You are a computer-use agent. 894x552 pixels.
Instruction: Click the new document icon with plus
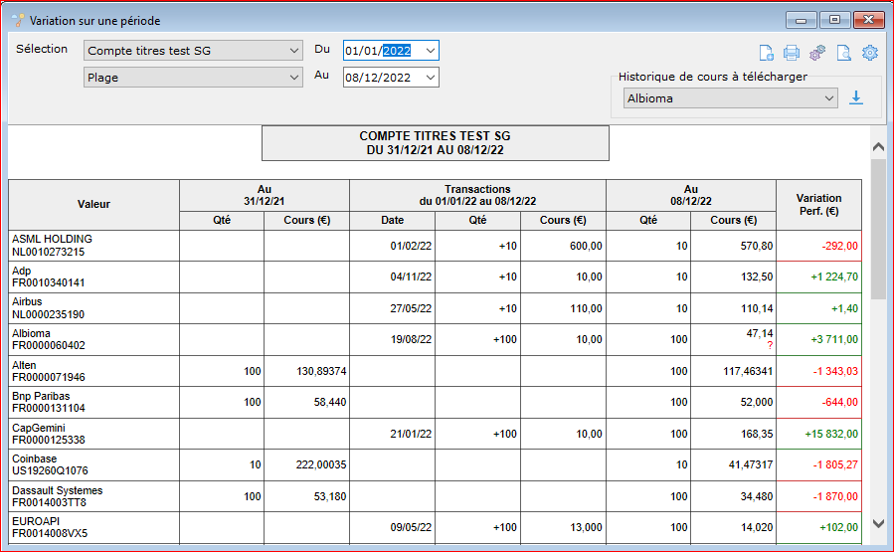(x=767, y=53)
